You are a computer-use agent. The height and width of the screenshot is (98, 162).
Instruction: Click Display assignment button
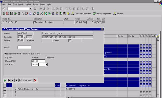(x=102, y=13)
